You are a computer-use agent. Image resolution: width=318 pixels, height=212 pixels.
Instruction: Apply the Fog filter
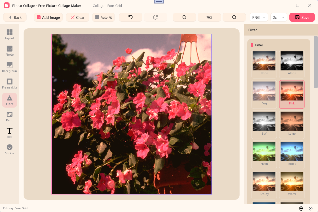pyautogui.click(x=264, y=94)
